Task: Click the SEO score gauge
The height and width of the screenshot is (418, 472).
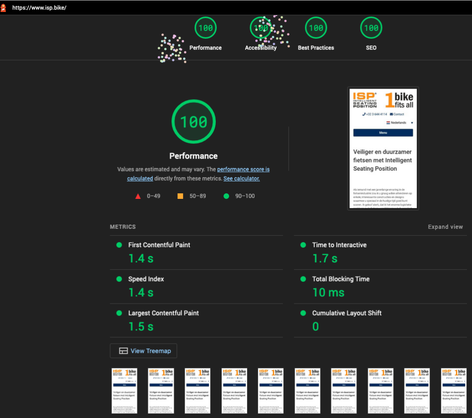Action: coord(371,28)
